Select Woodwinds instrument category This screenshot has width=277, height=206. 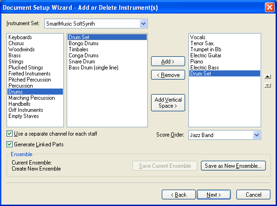(x=21, y=49)
